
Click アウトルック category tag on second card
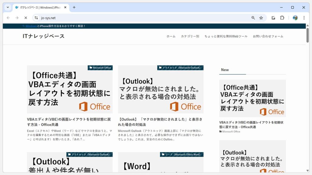coord(180,68)
